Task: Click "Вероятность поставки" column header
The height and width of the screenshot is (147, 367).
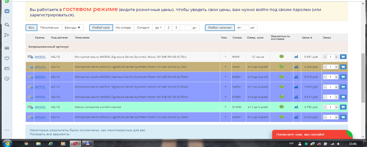Action: 280,37
